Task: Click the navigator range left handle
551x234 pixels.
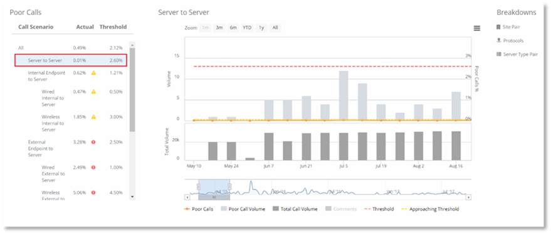Action: 199,187
